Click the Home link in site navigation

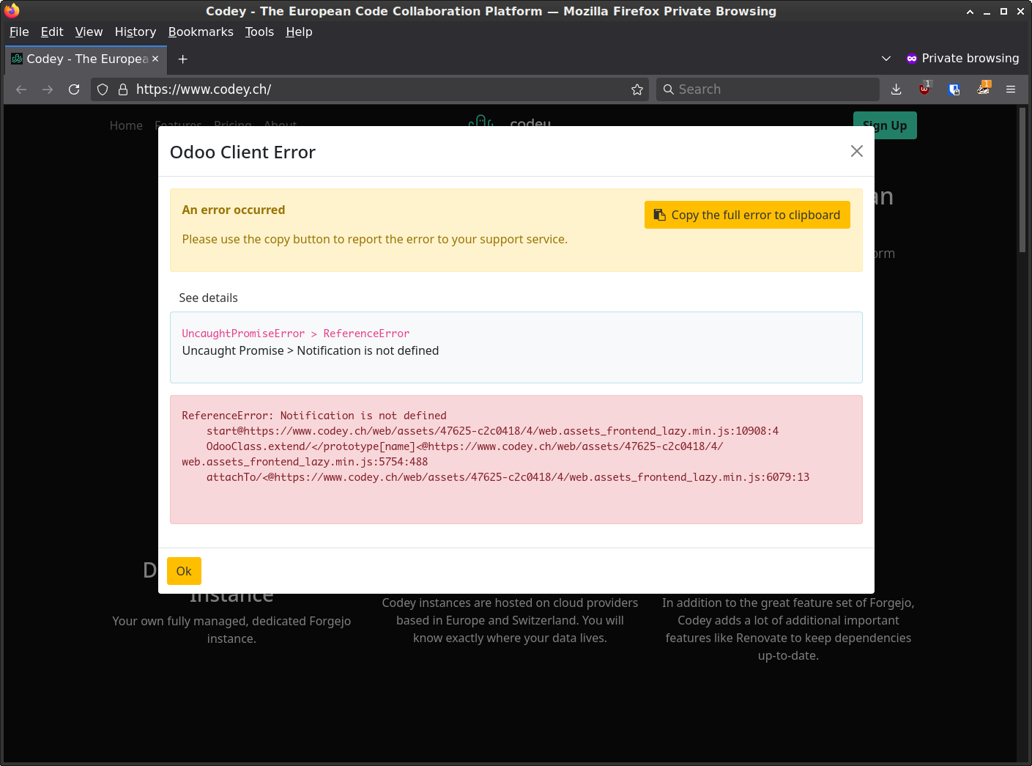tap(126, 125)
